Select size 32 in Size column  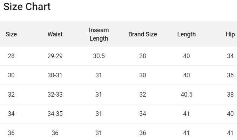click(x=11, y=94)
